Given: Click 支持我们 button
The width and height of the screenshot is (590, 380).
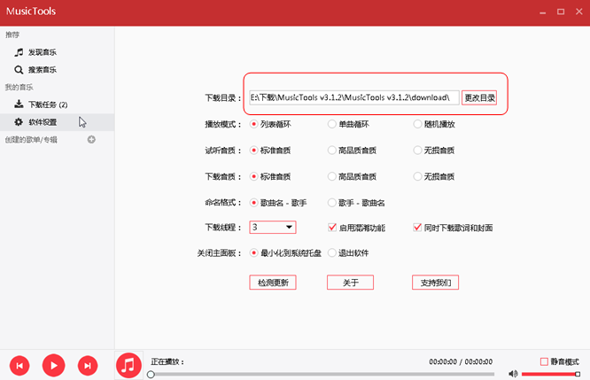Looking at the screenshot, I should tap(435, 283).
